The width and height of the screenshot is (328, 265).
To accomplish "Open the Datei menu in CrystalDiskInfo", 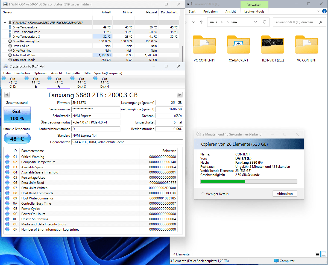I will [x=7, y=73].
